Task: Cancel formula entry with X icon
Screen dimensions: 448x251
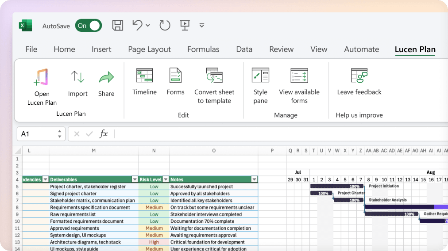Action: pyautogui.click(x=77, y=134)
